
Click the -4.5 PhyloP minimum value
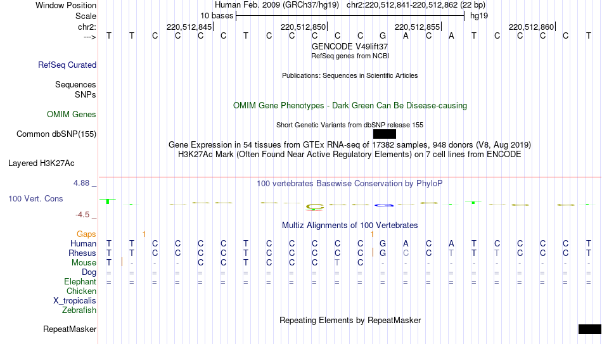[x=82, y=215]
